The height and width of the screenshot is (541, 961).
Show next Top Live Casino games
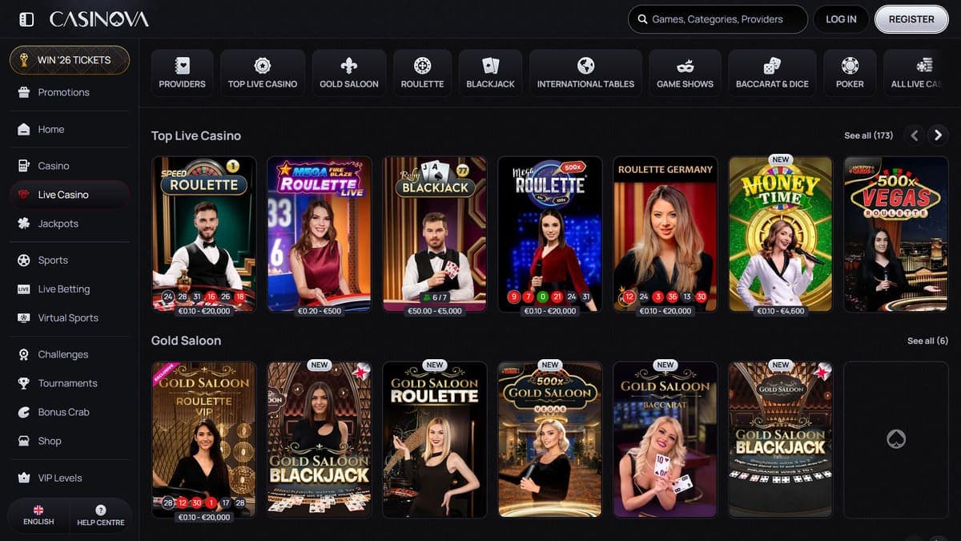(x=938, y=135)
